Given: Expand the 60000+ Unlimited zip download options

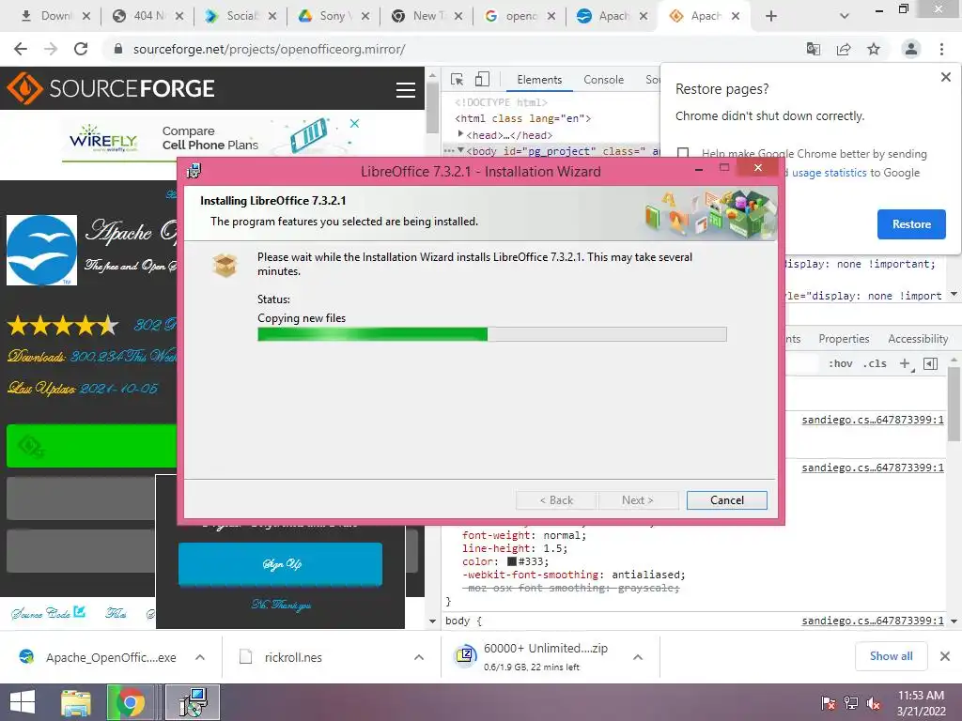Looking at the screenshot, I should click(638, 657).
